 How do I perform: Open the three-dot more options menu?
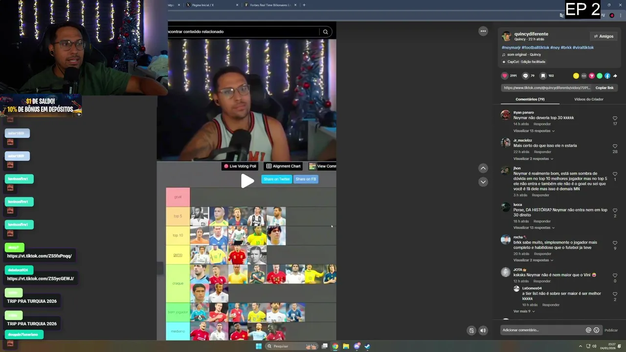483,31
